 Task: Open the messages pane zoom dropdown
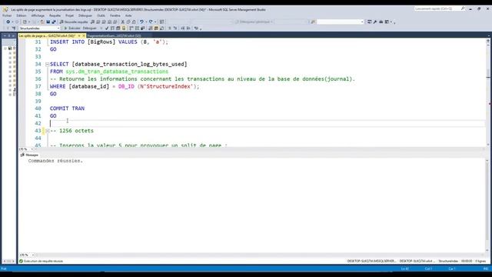[32, 255]
